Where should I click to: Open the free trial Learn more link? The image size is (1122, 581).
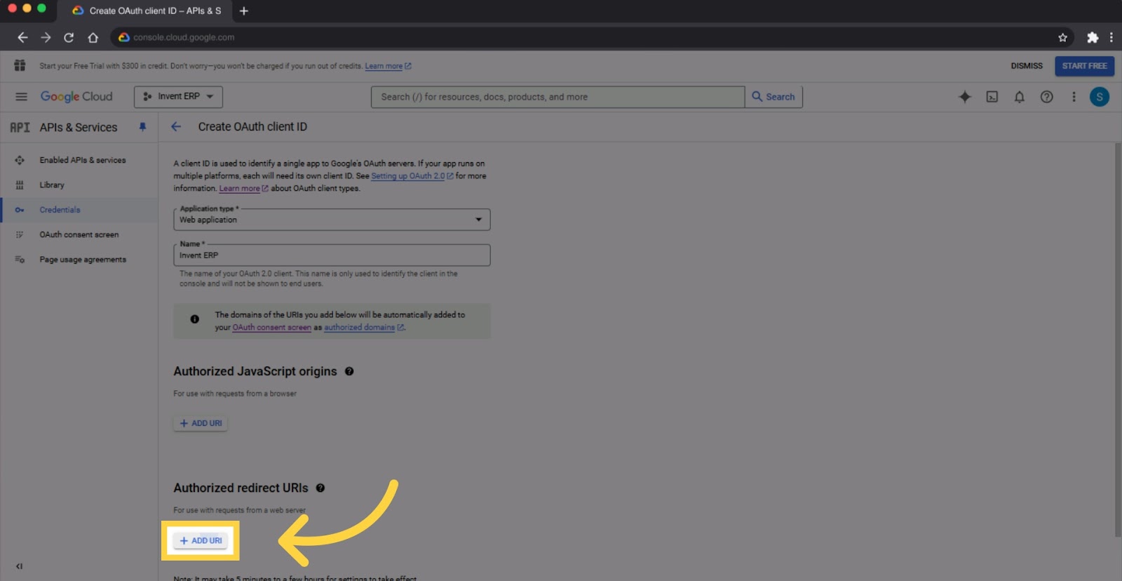coord(388,66)
